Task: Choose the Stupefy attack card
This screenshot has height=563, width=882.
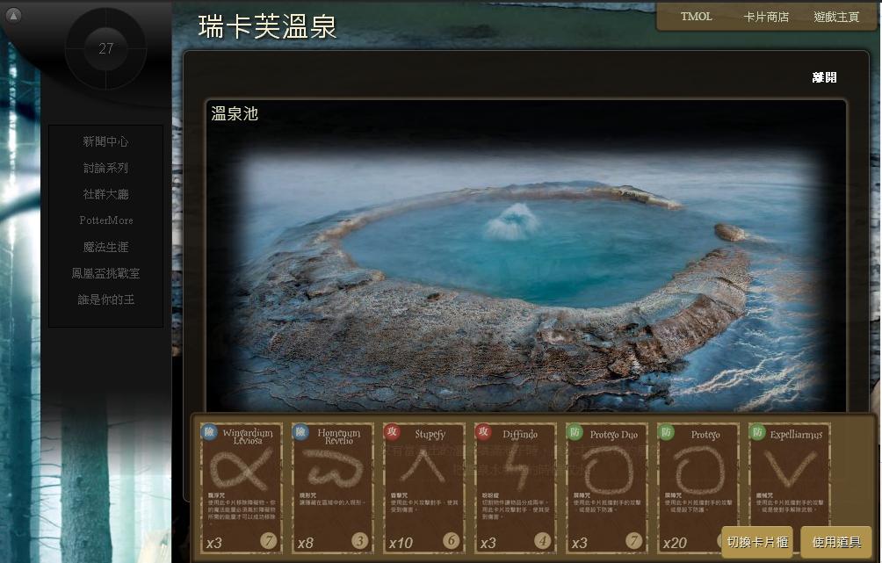Action: (x=424, y=488)
